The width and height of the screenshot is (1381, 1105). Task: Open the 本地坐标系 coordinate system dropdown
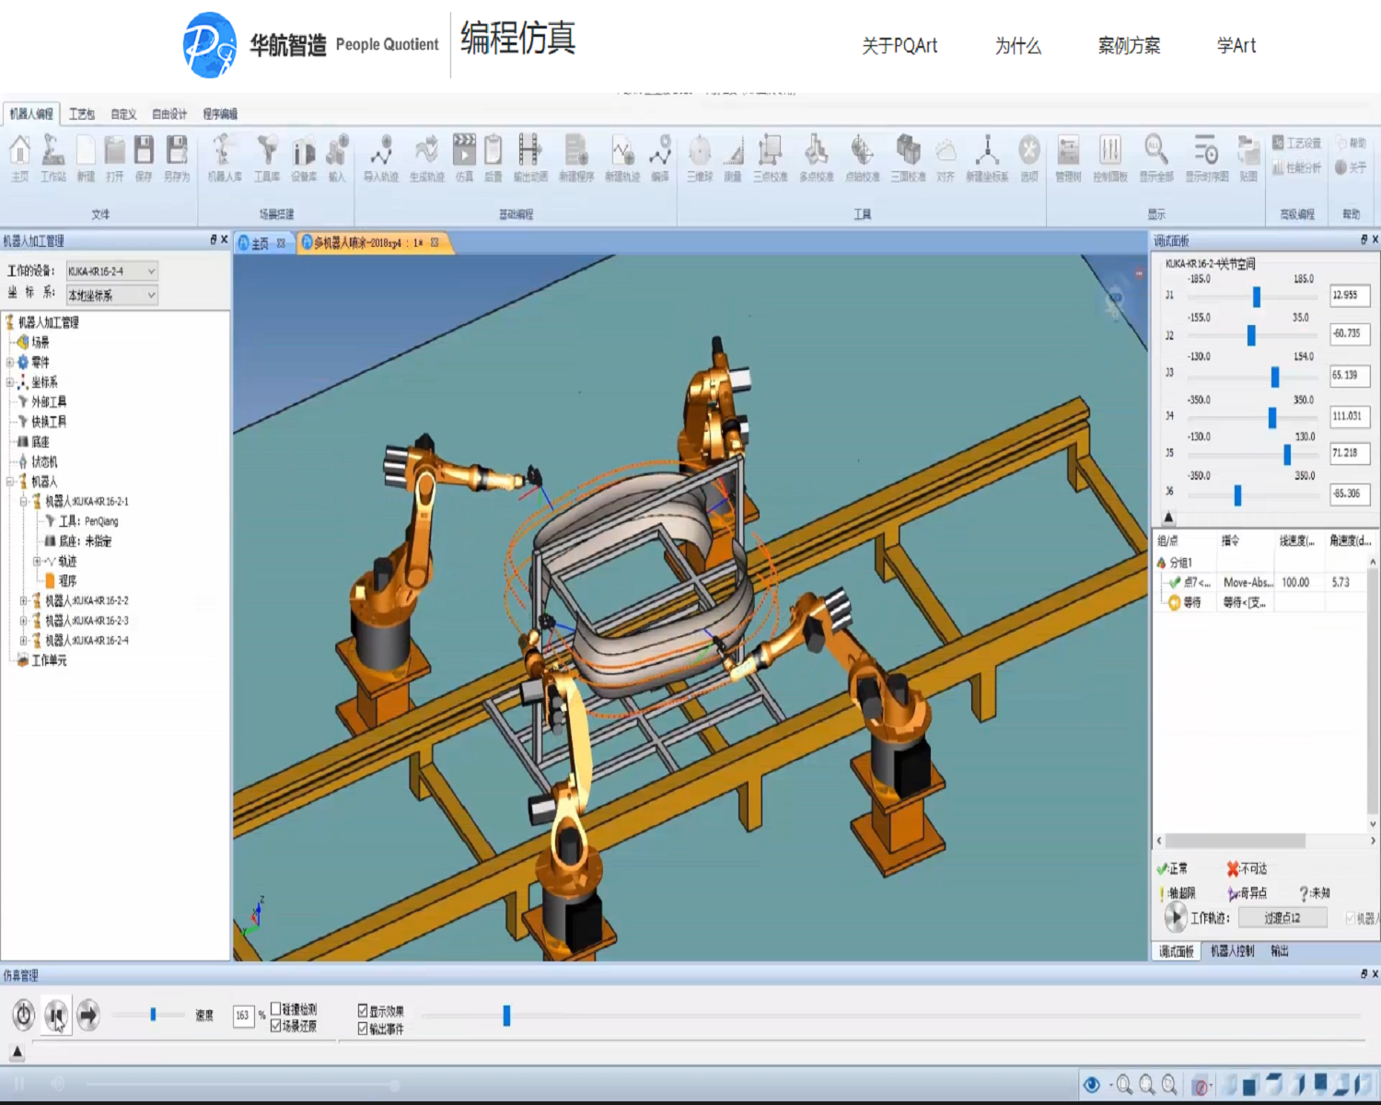pos(151,295)
